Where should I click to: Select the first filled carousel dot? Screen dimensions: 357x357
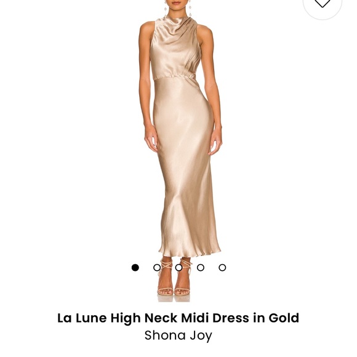135,268
